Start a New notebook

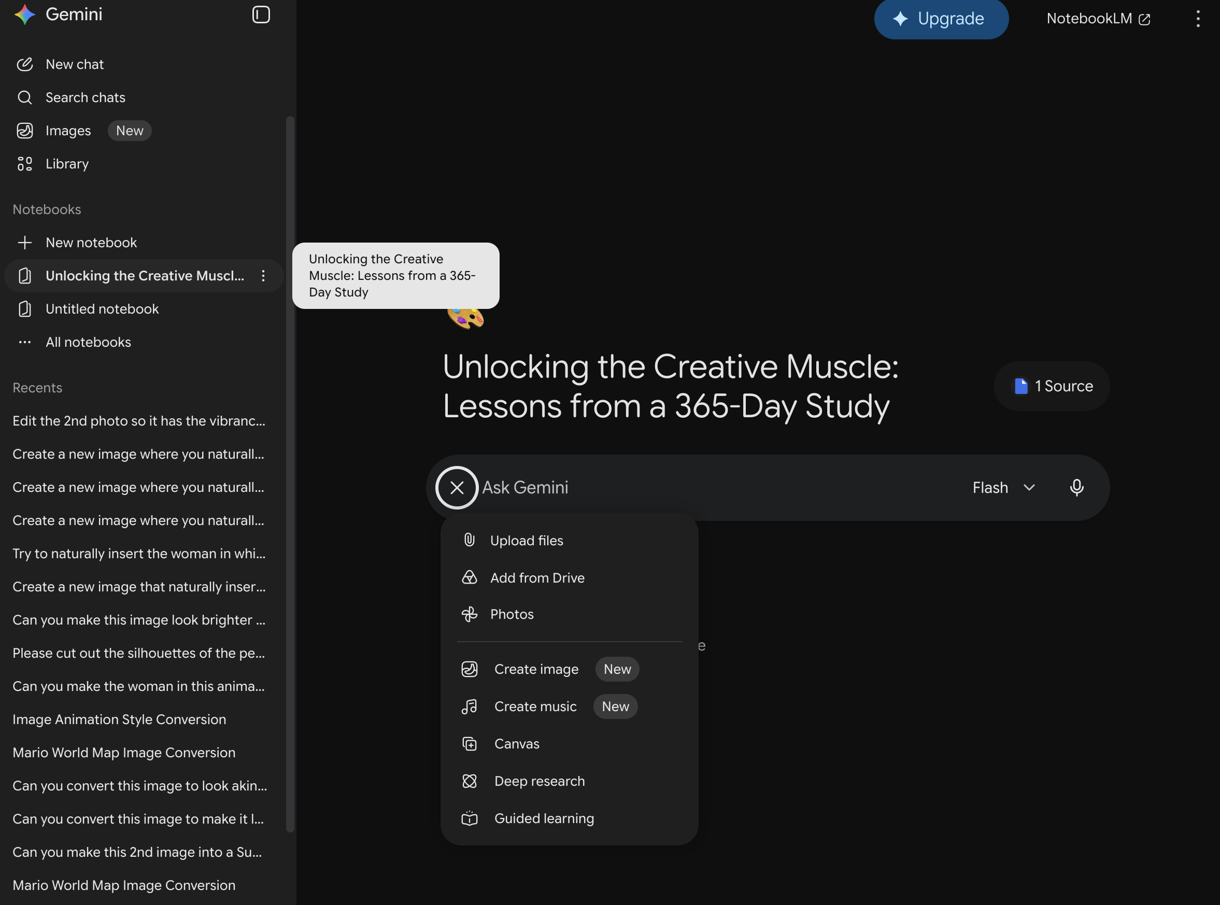click(x=144, y=243)
